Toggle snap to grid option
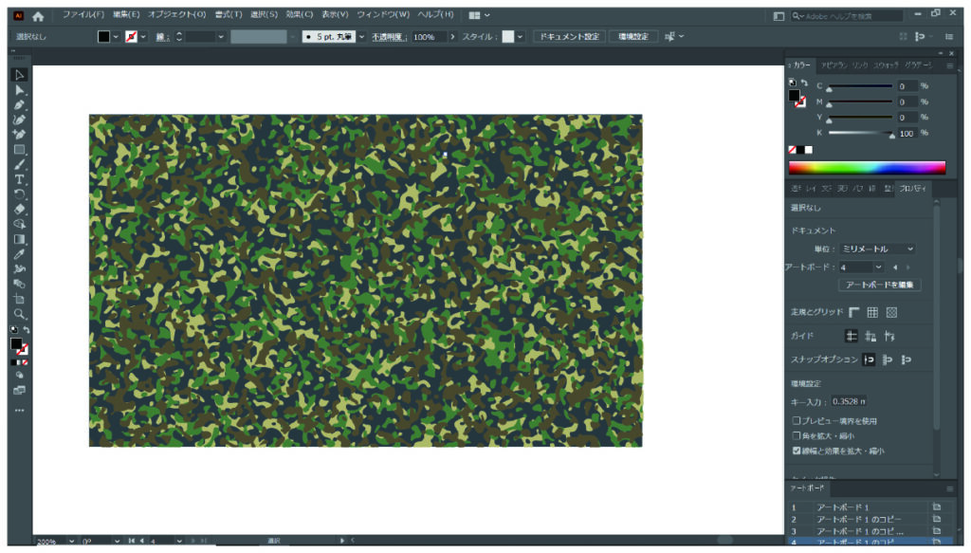The image size is (971, 553). click(x=907, y=359)
